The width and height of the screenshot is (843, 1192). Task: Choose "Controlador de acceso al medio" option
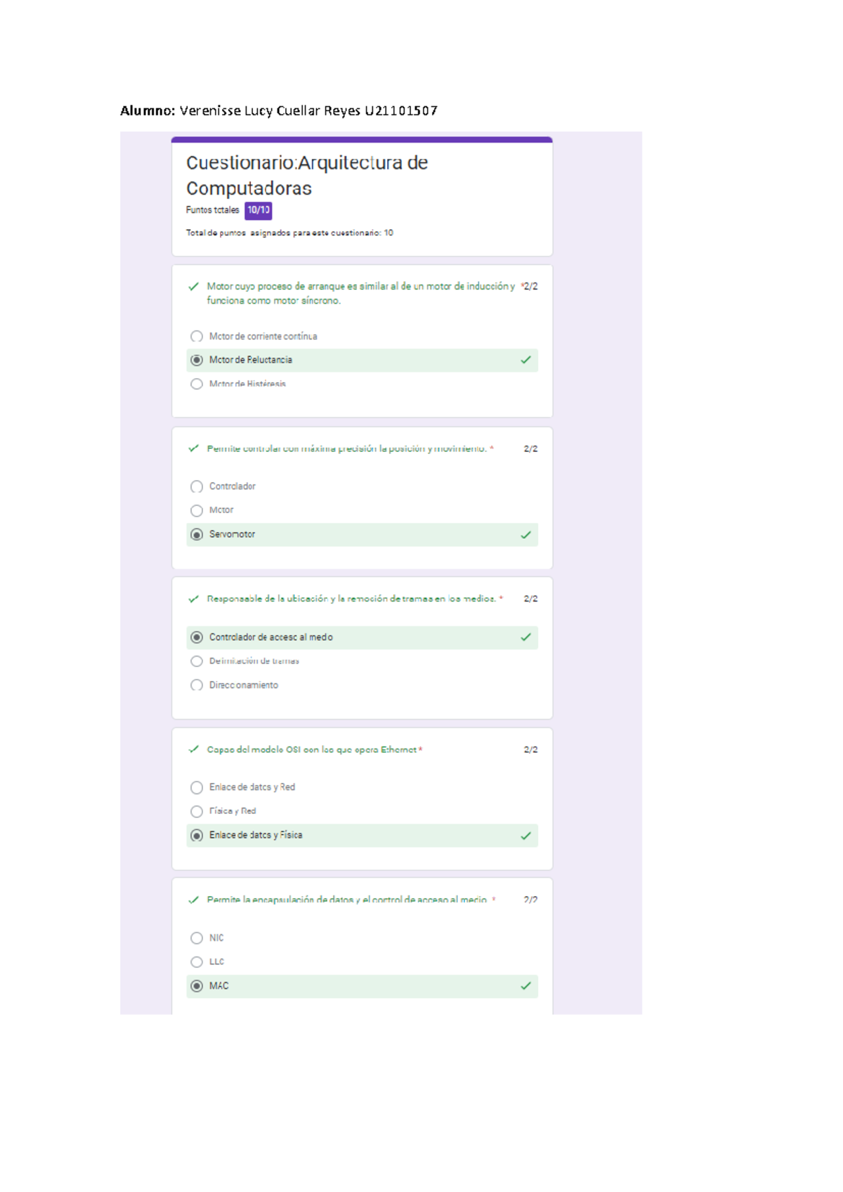pos(197,637)
